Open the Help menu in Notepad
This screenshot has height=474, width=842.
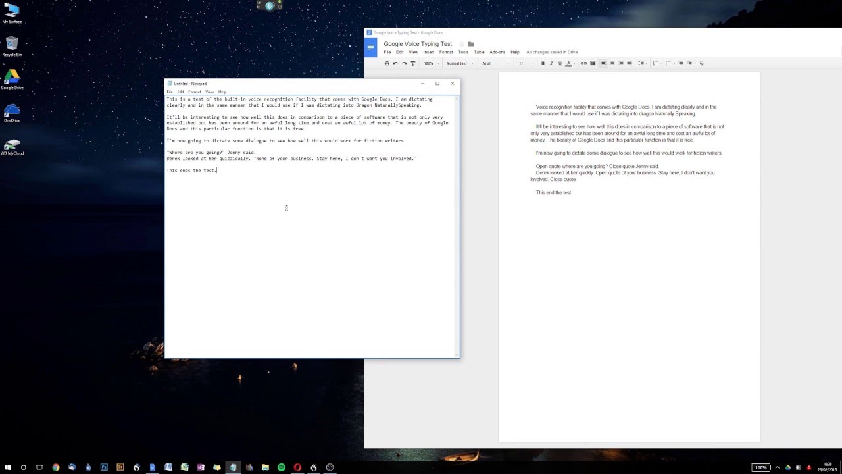(222, 92)
